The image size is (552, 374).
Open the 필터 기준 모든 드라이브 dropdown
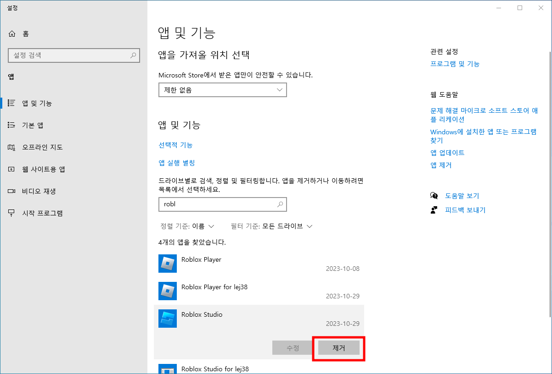point(271,226)
